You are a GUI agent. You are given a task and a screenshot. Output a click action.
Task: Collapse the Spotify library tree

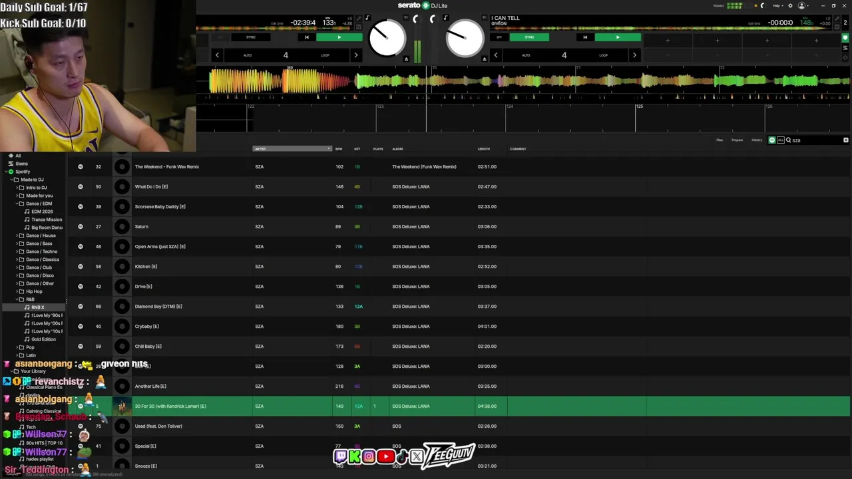[x=5, y=172]
